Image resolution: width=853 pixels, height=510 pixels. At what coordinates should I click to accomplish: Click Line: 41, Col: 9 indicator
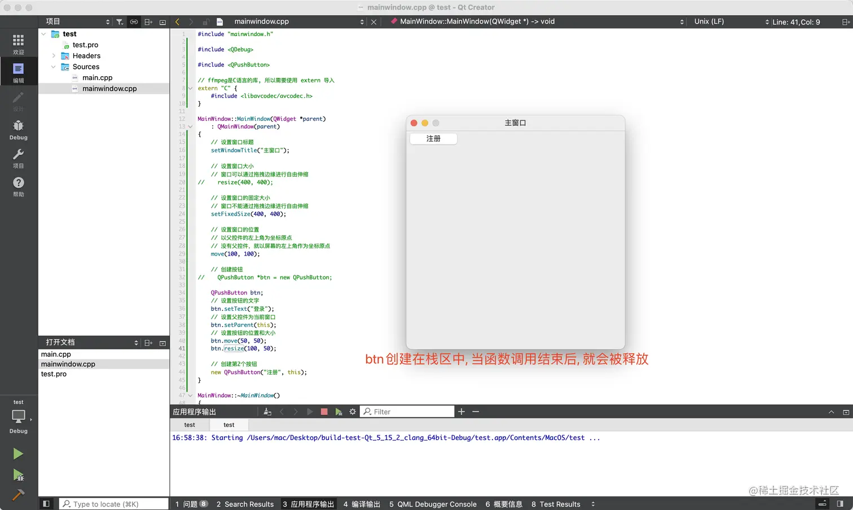[796, 22]
